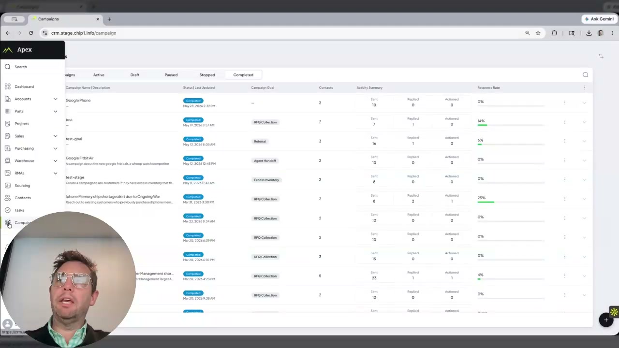Open the Sourcing sidebar icon

[7, 186]
